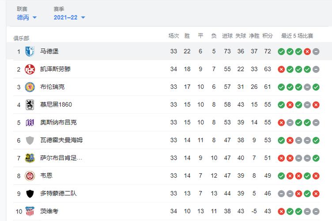Click the dropdown arrow next to 德丙

coord(34,18)
